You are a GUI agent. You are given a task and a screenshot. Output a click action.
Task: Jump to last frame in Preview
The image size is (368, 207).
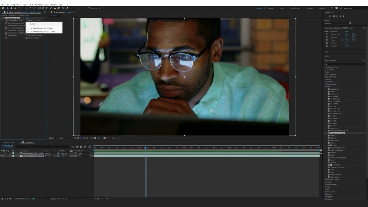[x=344, y=16]
